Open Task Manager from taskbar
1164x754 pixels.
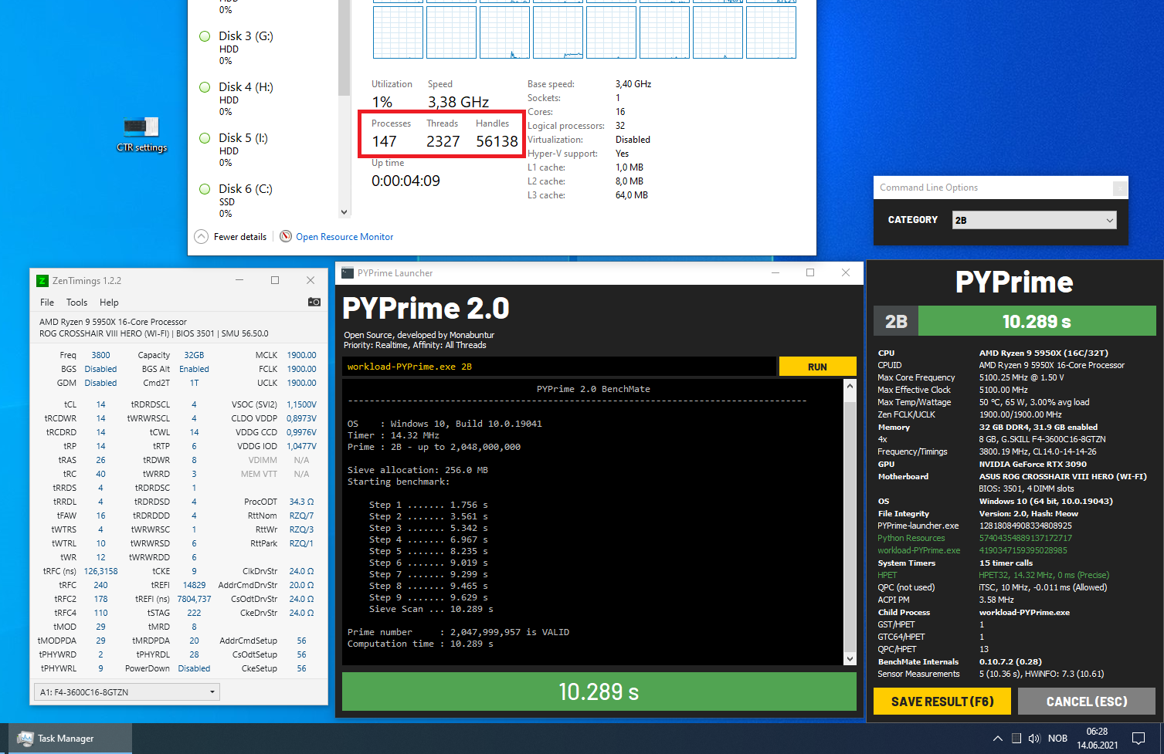point(70,739)
